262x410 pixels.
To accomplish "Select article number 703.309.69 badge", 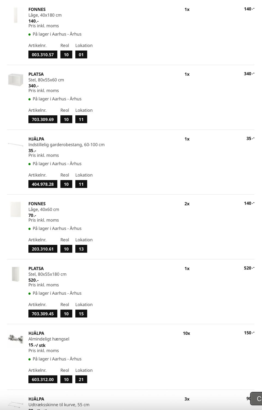I will click(x=43, y=119).
